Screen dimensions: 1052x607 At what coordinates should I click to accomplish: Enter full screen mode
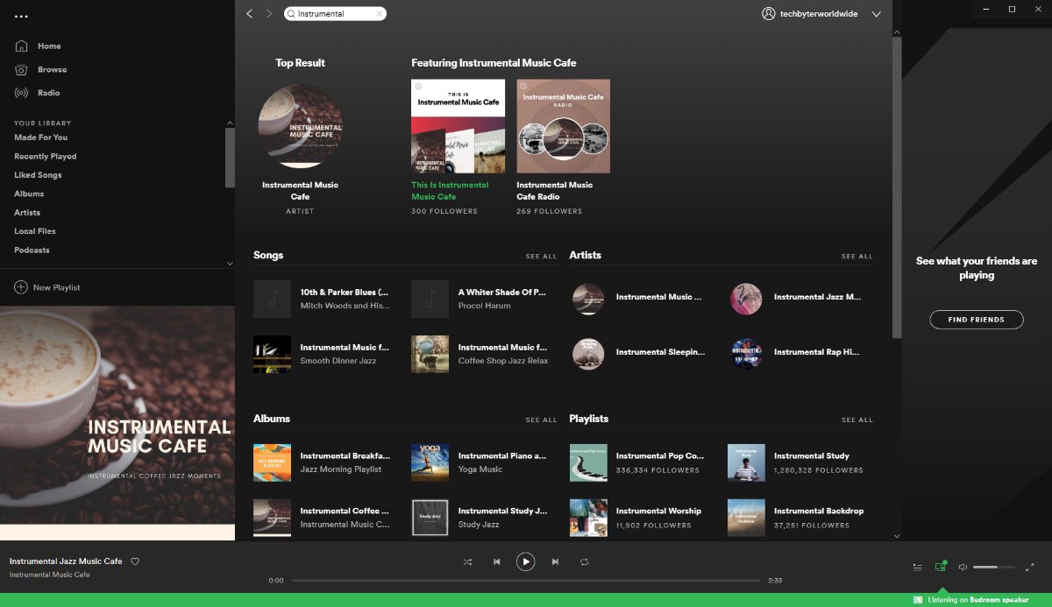(x=1030, y=567)
